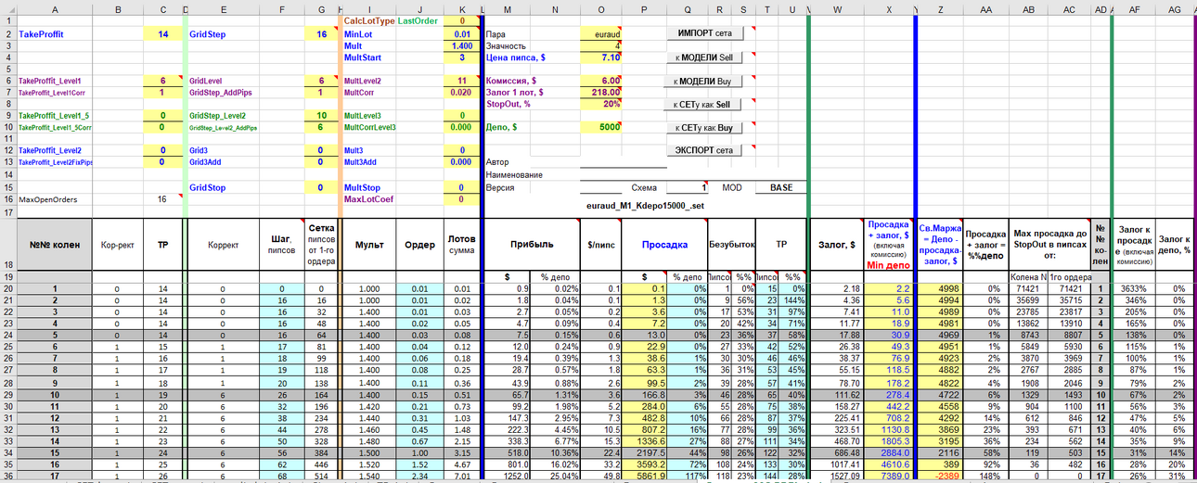
Task: Click the Кор-рект table header
Action: point(118,245)
